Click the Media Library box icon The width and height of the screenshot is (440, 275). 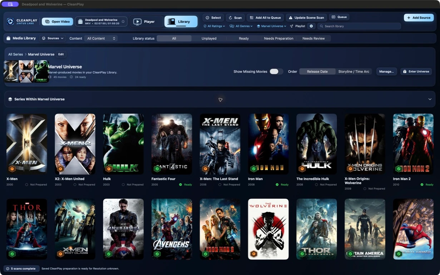pyautogui.click(x=8, y=38)
